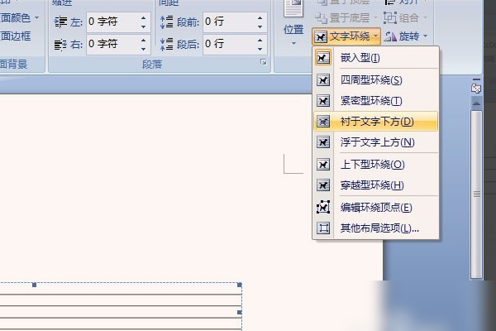Image resolution: width=496 pixels, height=331 pixels.
Task: Select 衬于文字下方(D) option
Action: point(376,122)
